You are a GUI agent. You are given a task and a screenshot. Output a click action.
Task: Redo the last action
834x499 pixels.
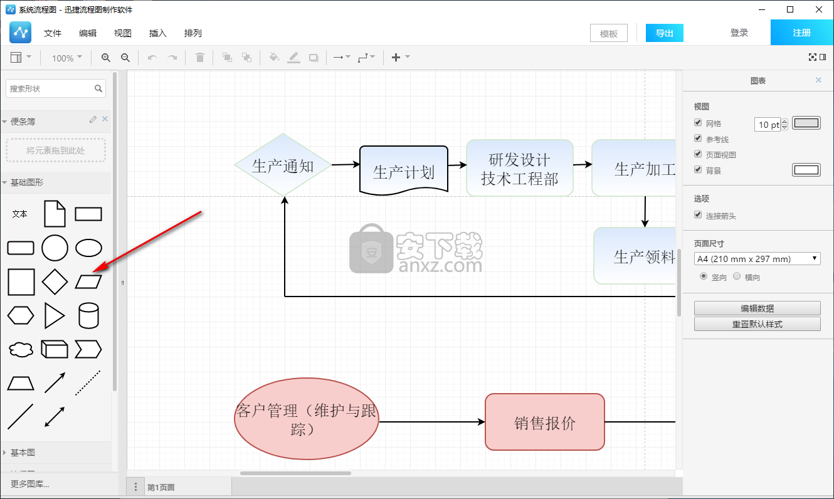172,58
